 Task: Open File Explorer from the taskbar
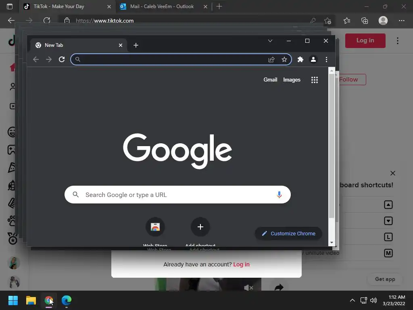coord(31,300)
